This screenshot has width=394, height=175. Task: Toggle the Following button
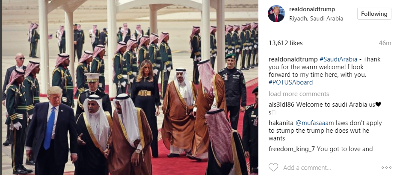pos(374,14)
